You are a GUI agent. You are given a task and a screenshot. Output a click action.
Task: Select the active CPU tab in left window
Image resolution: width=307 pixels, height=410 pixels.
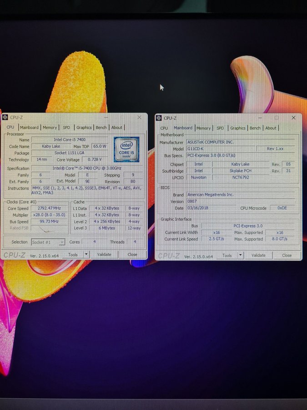point(10,127)
